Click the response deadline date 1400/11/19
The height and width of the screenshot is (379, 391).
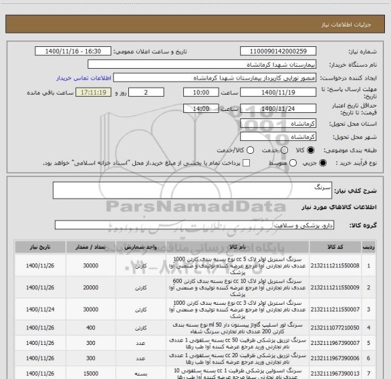(278, 93)
